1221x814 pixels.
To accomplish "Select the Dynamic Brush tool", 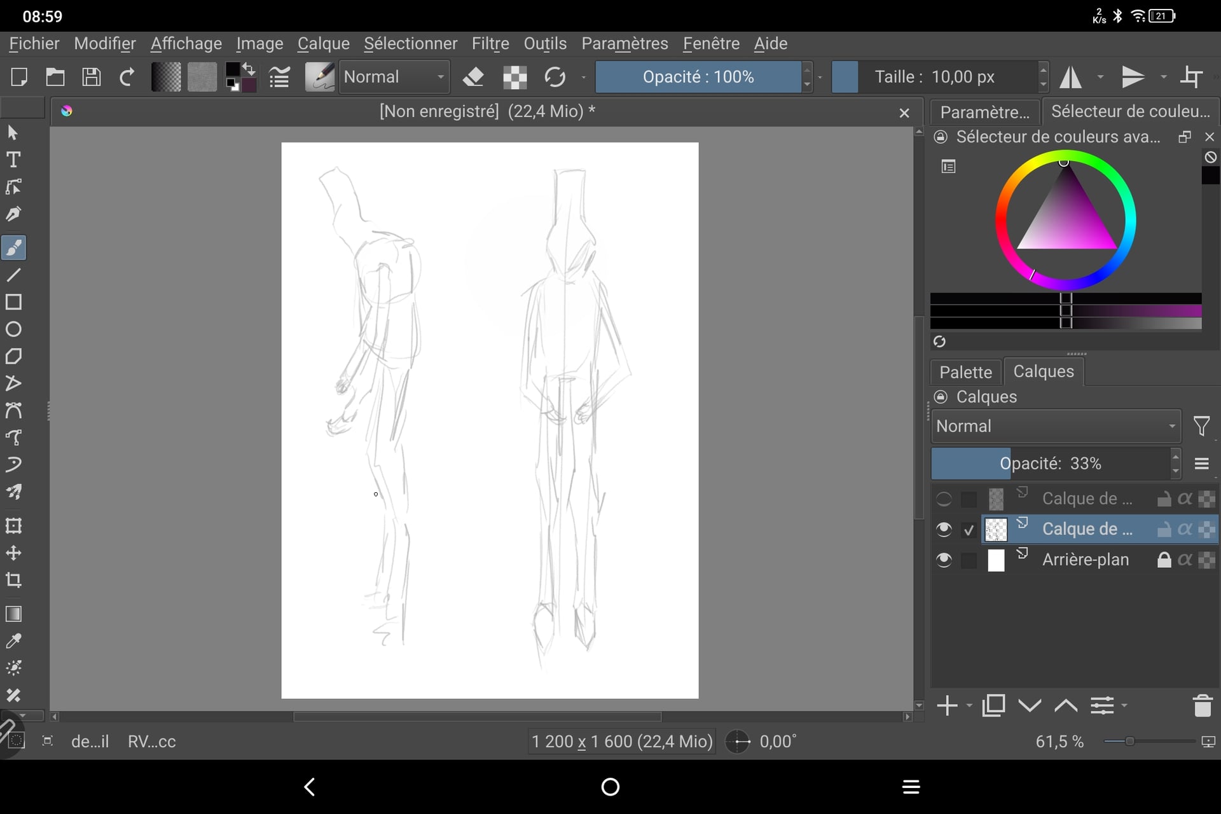I will [x=13, y=465].
